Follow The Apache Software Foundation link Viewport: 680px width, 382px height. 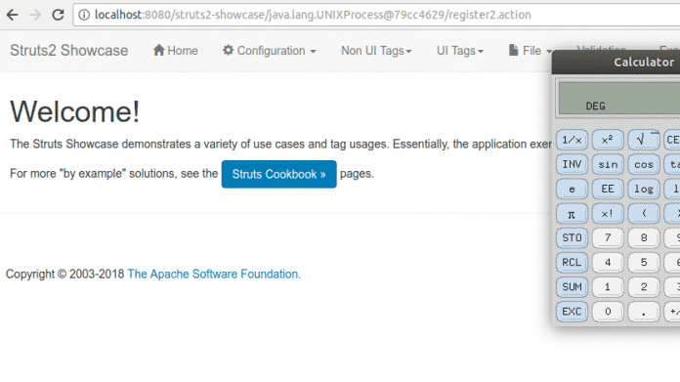214,274
